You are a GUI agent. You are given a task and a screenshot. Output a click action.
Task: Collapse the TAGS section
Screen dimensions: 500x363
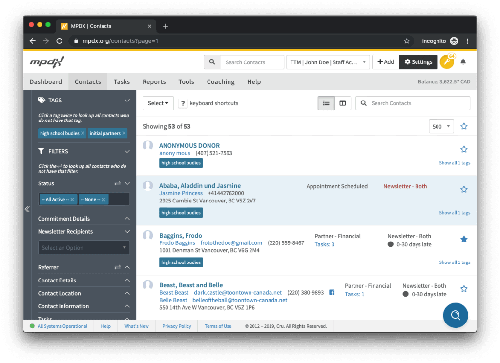point(127,101)
